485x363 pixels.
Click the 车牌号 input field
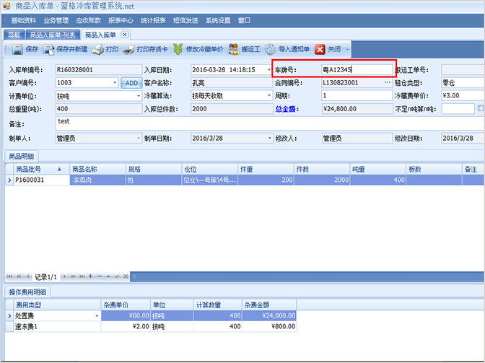[357, 69]
